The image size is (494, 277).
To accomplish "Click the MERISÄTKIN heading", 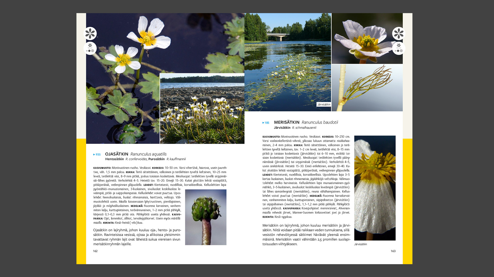I will [x=287, y=122].
